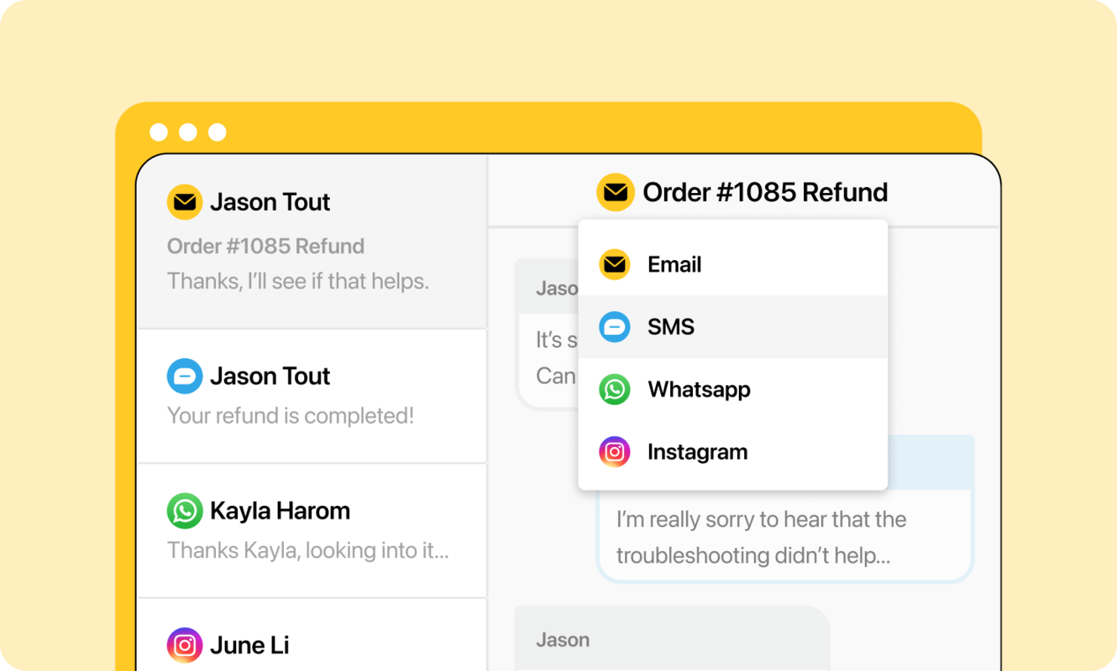Image resolution: width=1117 pixels, height=671 pixels.
Task: Click the yellow dot in the window controls
Action: pyautogui.click(x=187, y=131)
